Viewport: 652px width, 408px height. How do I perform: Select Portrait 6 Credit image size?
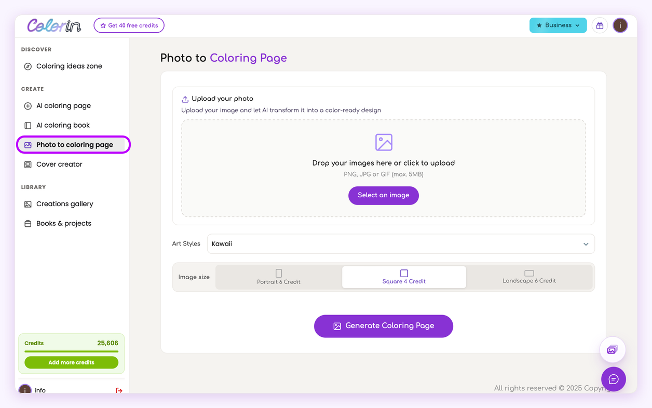[279, 277]
